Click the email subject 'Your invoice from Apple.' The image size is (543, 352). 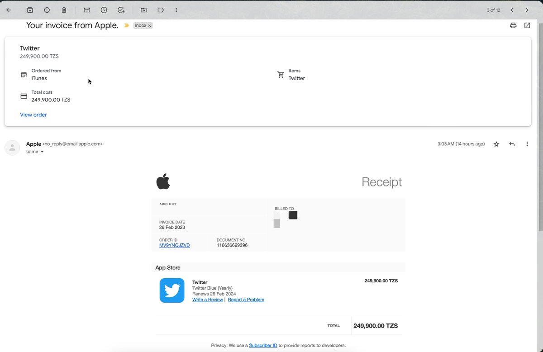point(72,25)
